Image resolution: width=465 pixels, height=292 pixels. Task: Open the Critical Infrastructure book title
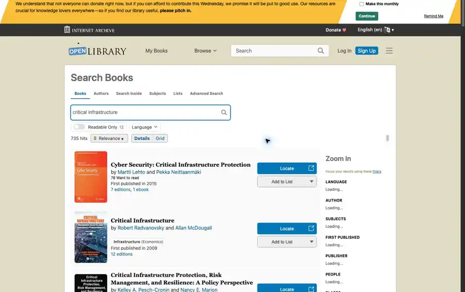coord(143,221)
